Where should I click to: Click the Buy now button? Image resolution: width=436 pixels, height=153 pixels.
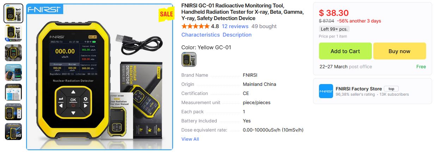(x=399, y=51)
